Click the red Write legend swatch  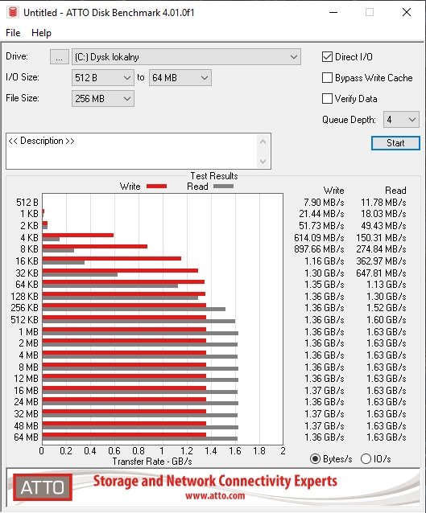click(157, 187)
